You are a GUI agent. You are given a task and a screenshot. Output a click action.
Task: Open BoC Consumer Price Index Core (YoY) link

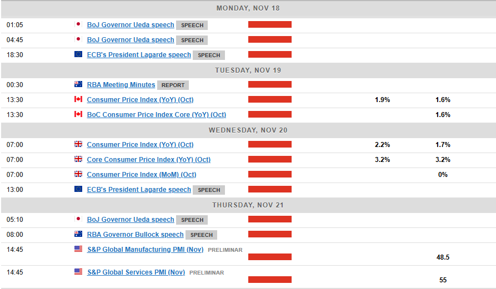(156, 115)
